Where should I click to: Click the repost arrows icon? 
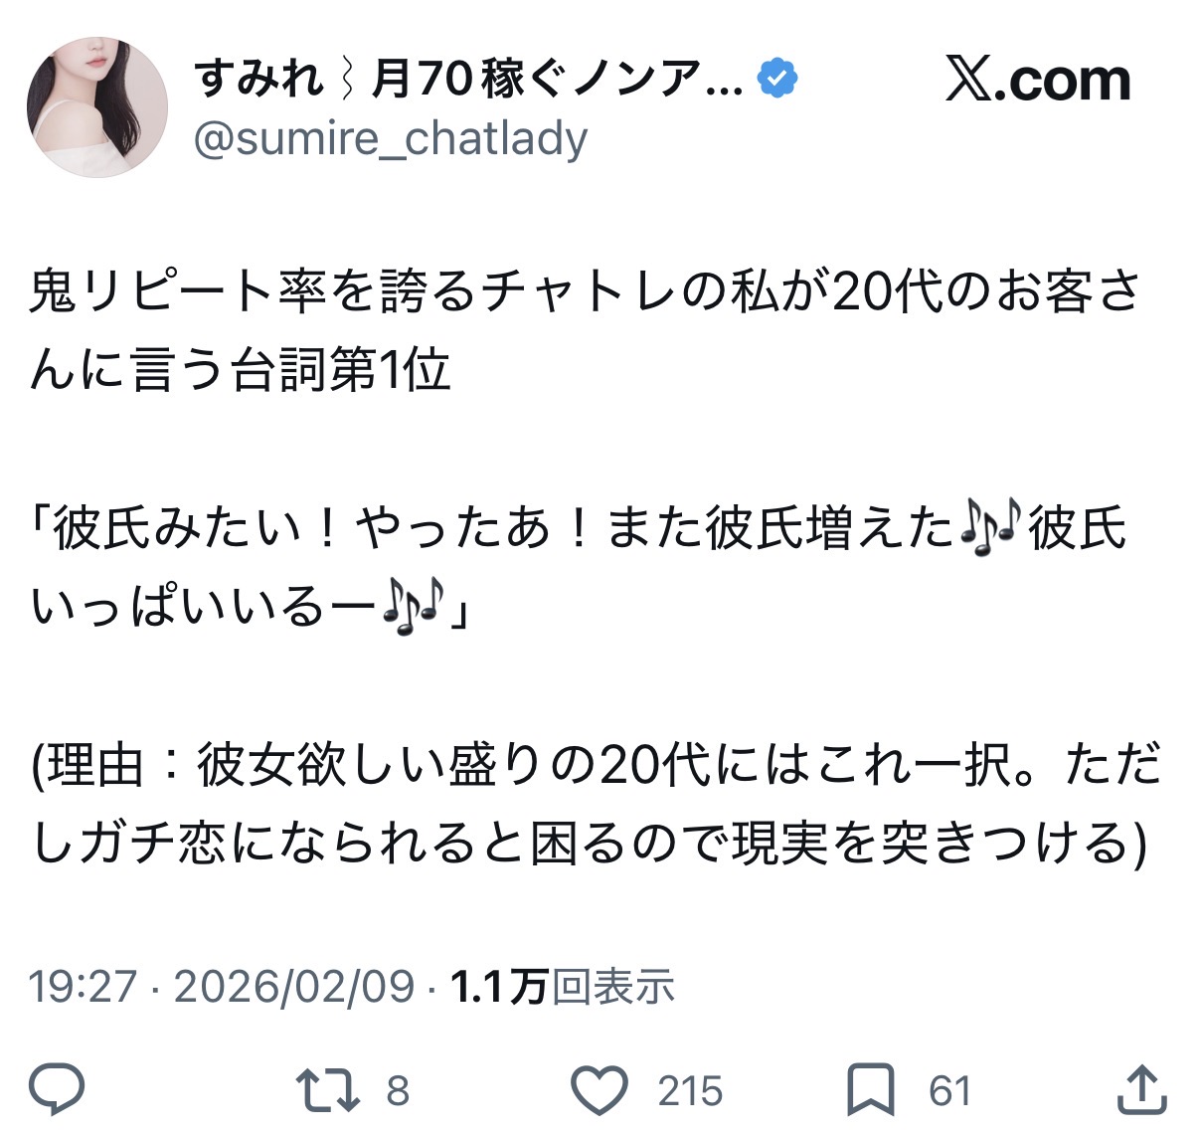point(329,1091)
